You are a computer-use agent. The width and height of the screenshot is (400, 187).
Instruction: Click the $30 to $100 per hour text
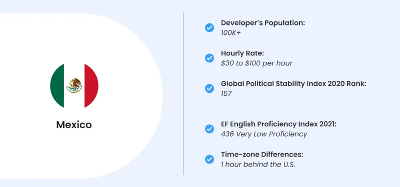[x=256, y=63]
